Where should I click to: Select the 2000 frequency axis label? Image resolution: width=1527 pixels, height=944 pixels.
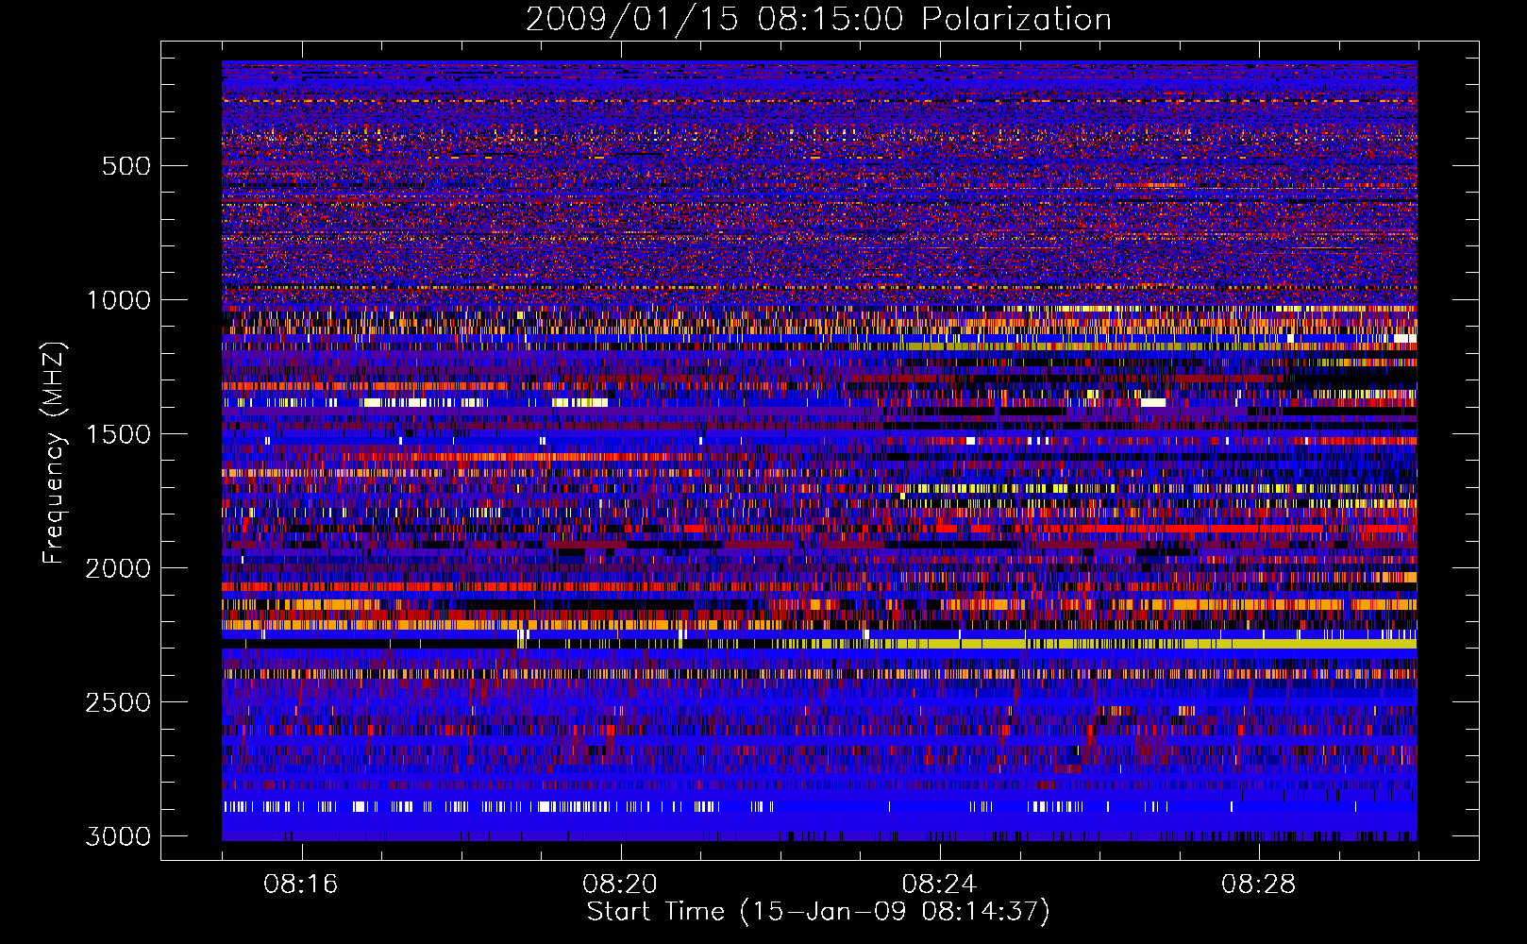pyautogui.click(x=119, y=568)
